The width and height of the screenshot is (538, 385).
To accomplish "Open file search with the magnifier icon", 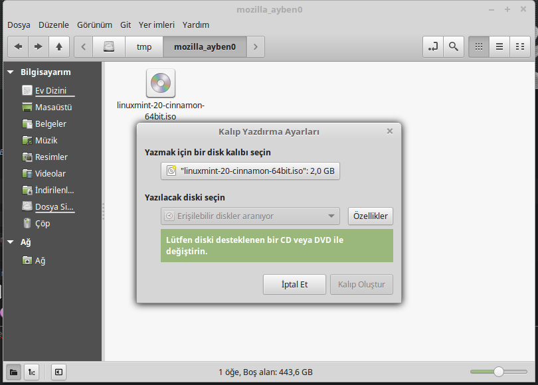I will pos(454,46).
